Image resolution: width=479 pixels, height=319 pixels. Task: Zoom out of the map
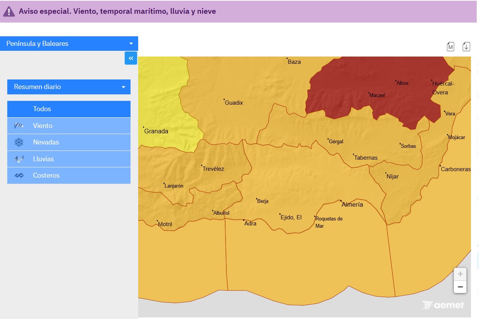[x=460, y=287]
